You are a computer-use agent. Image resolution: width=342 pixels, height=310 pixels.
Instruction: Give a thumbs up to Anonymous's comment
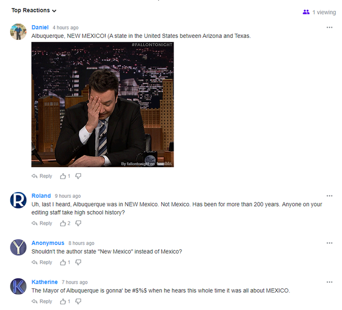pos(63,262)
